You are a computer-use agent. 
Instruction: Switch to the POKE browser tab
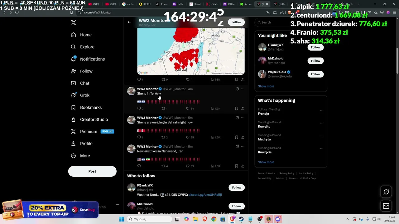(x=145, y=4)
